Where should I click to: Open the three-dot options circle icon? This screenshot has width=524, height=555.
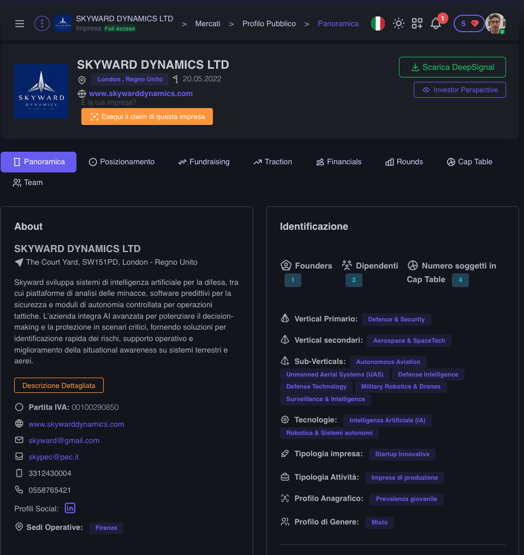(42, 23)
